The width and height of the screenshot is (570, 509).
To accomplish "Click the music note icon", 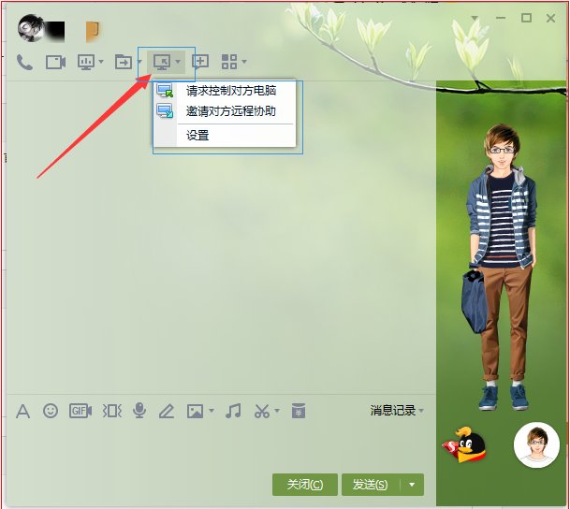I will click(233, 411).
